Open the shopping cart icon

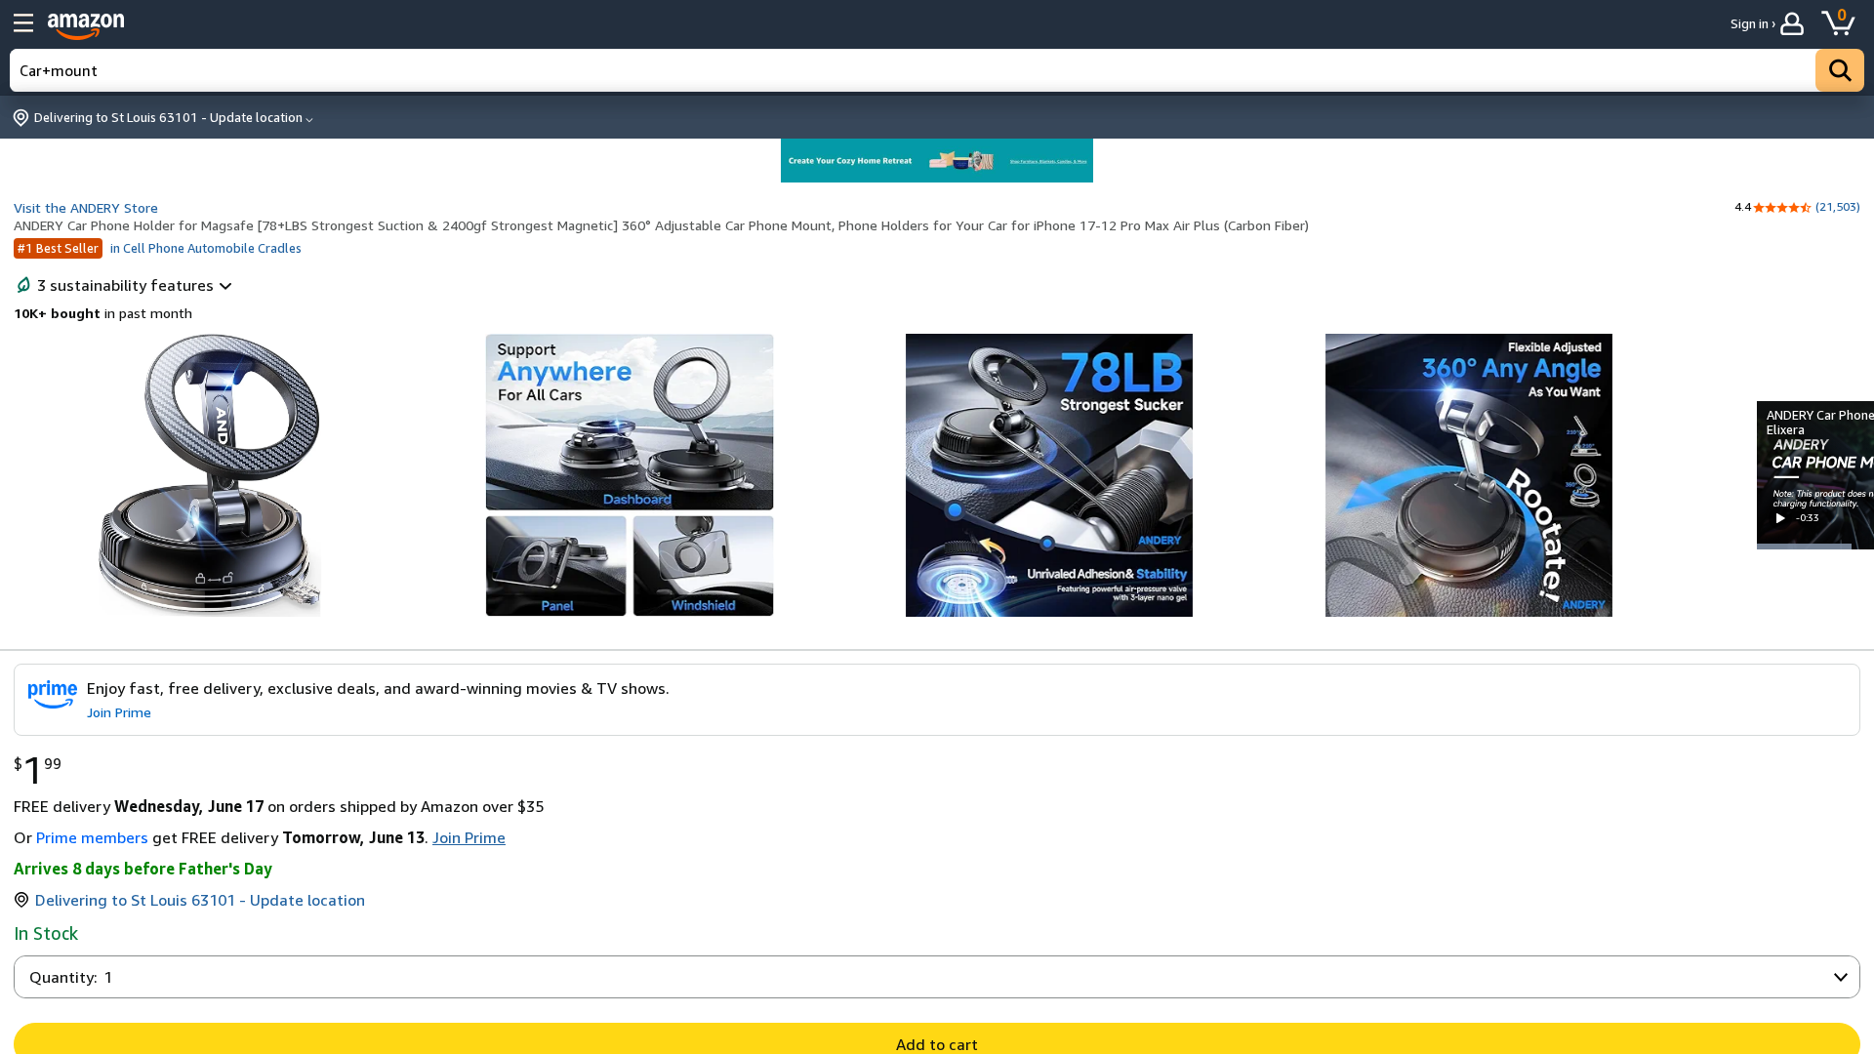click(1839, 21)
